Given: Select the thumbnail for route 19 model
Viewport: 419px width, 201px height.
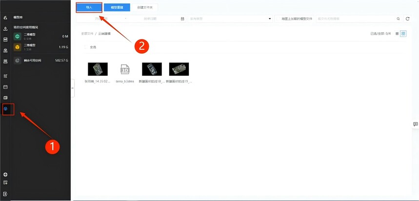Looking at the screenshot, I should [179, 69].
